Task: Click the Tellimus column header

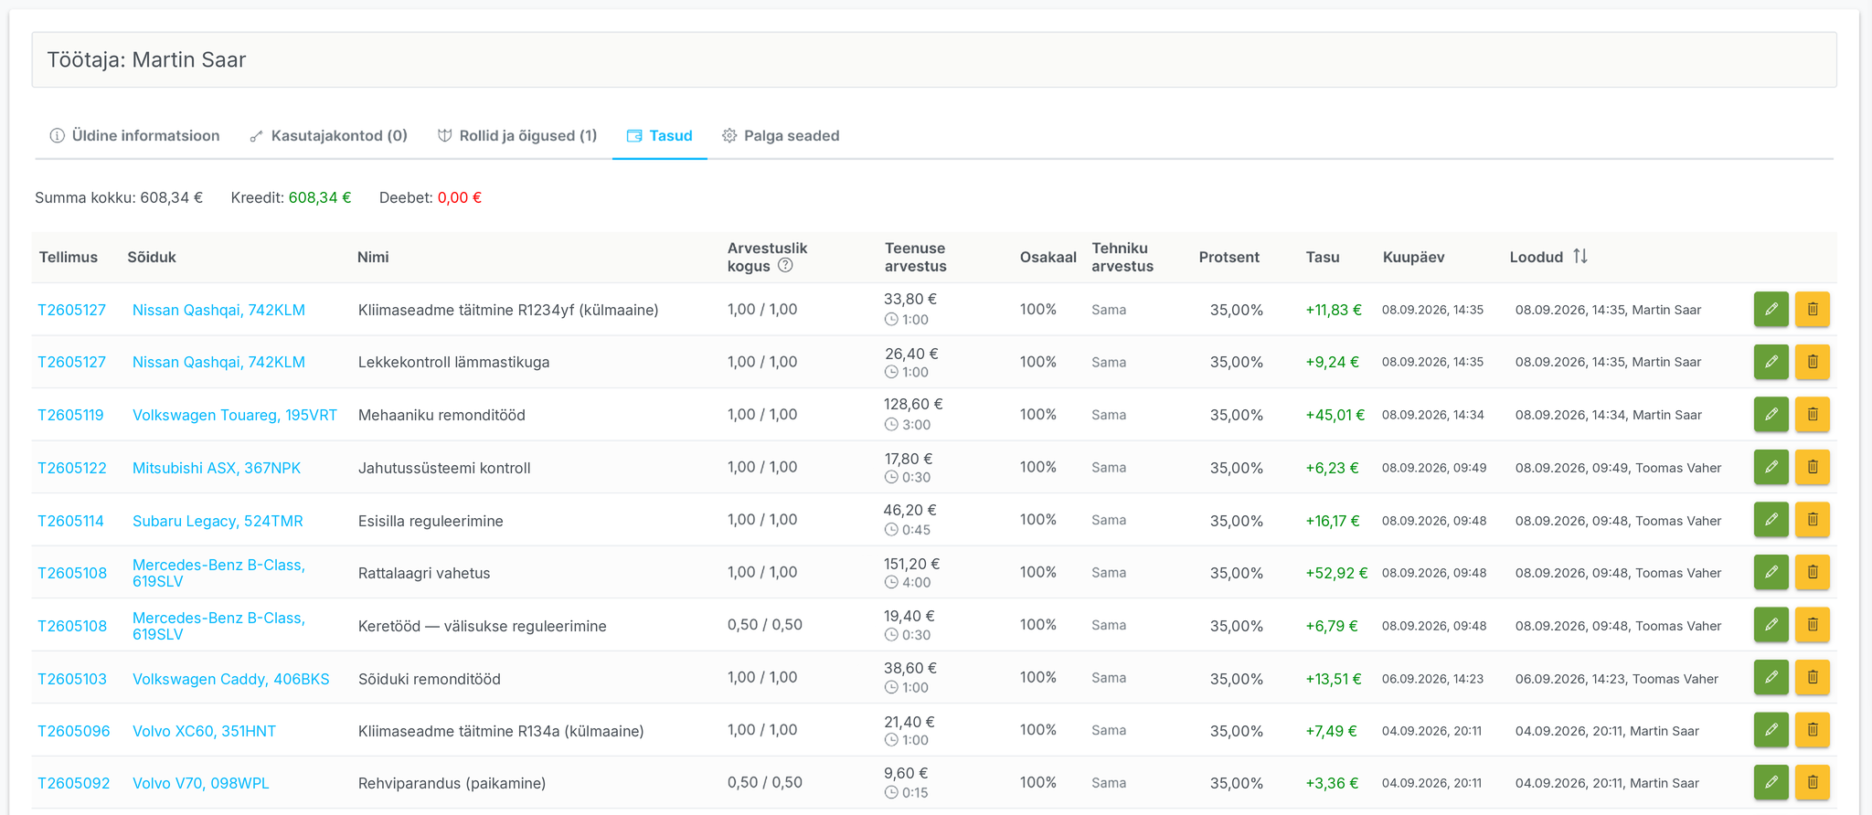Action: (x=69, y=257)
